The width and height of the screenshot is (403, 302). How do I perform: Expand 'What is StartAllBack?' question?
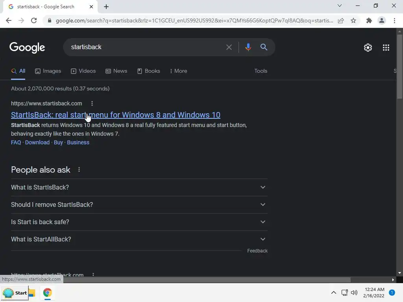pos(139,239)
